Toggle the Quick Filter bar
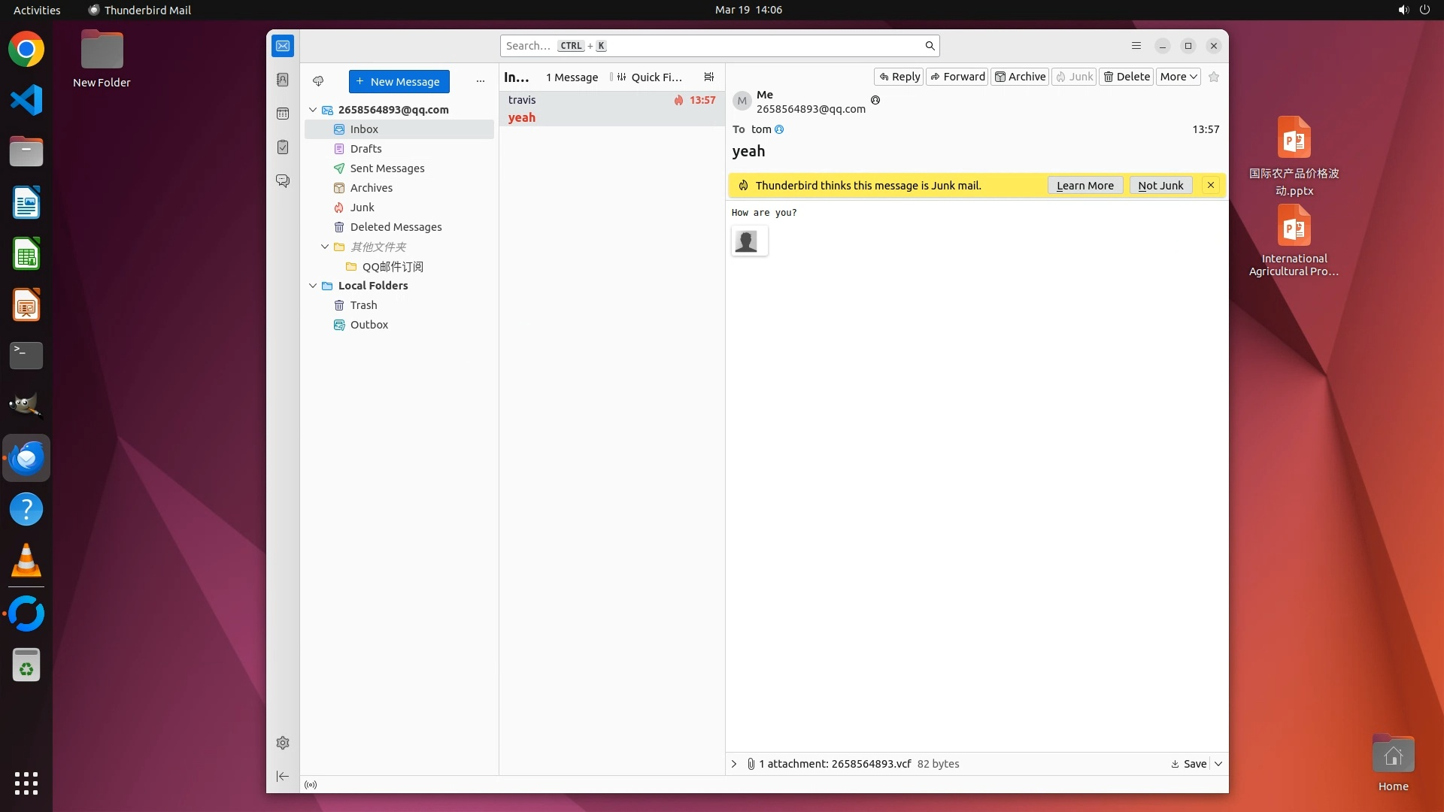This screenshot has height=812, width=1444. pyautogui.click(x=650, y=77)
